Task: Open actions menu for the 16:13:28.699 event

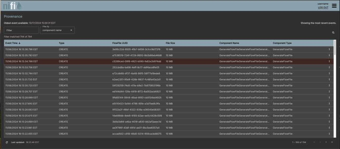Action: click(x=329, y=98)
